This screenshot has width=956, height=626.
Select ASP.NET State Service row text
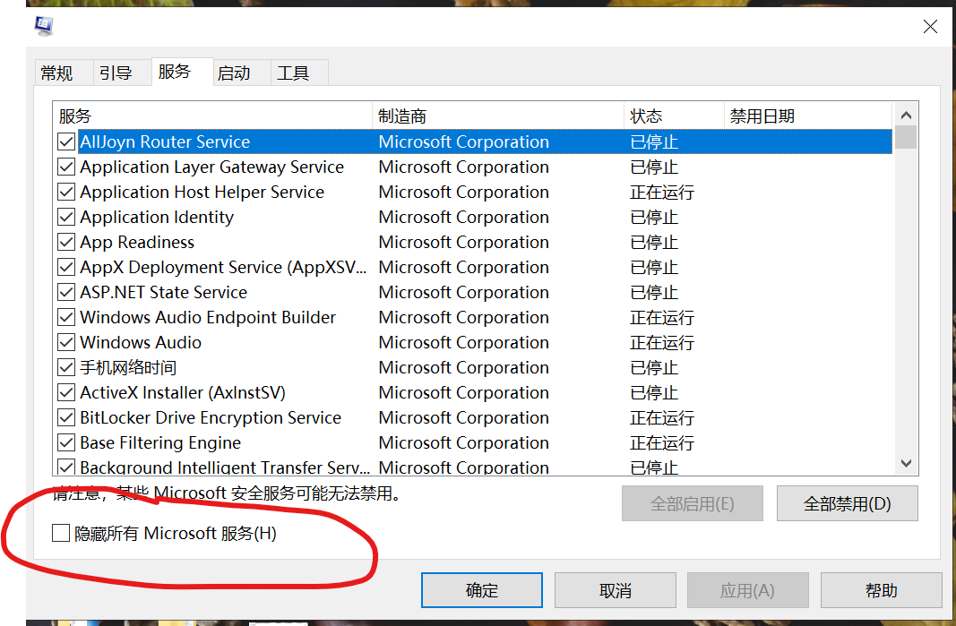tap(163, 292)
